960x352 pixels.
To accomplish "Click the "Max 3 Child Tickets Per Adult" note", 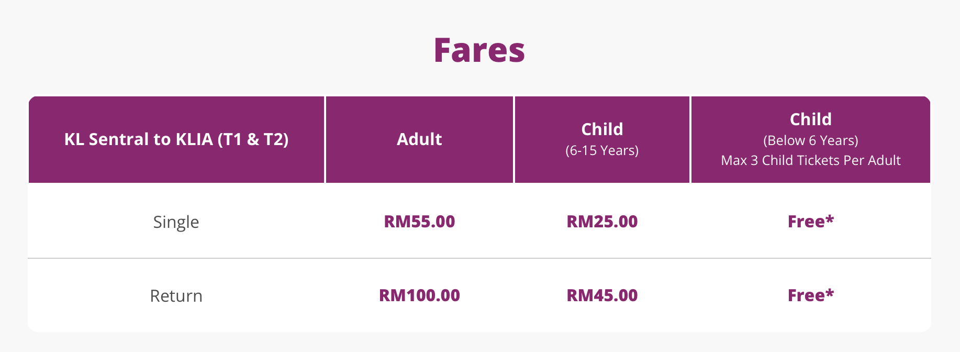I will click(810, 160).
